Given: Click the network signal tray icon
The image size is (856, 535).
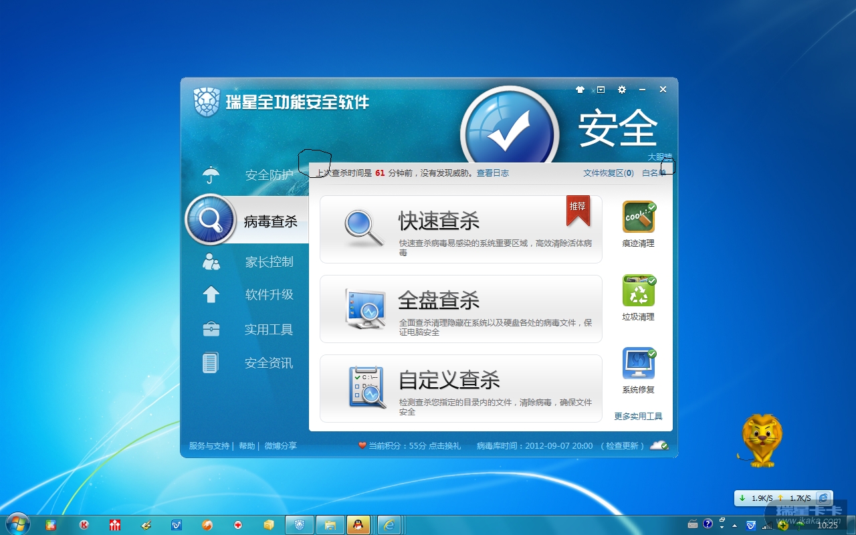Looking at the screenshot, I should point(767,525).
